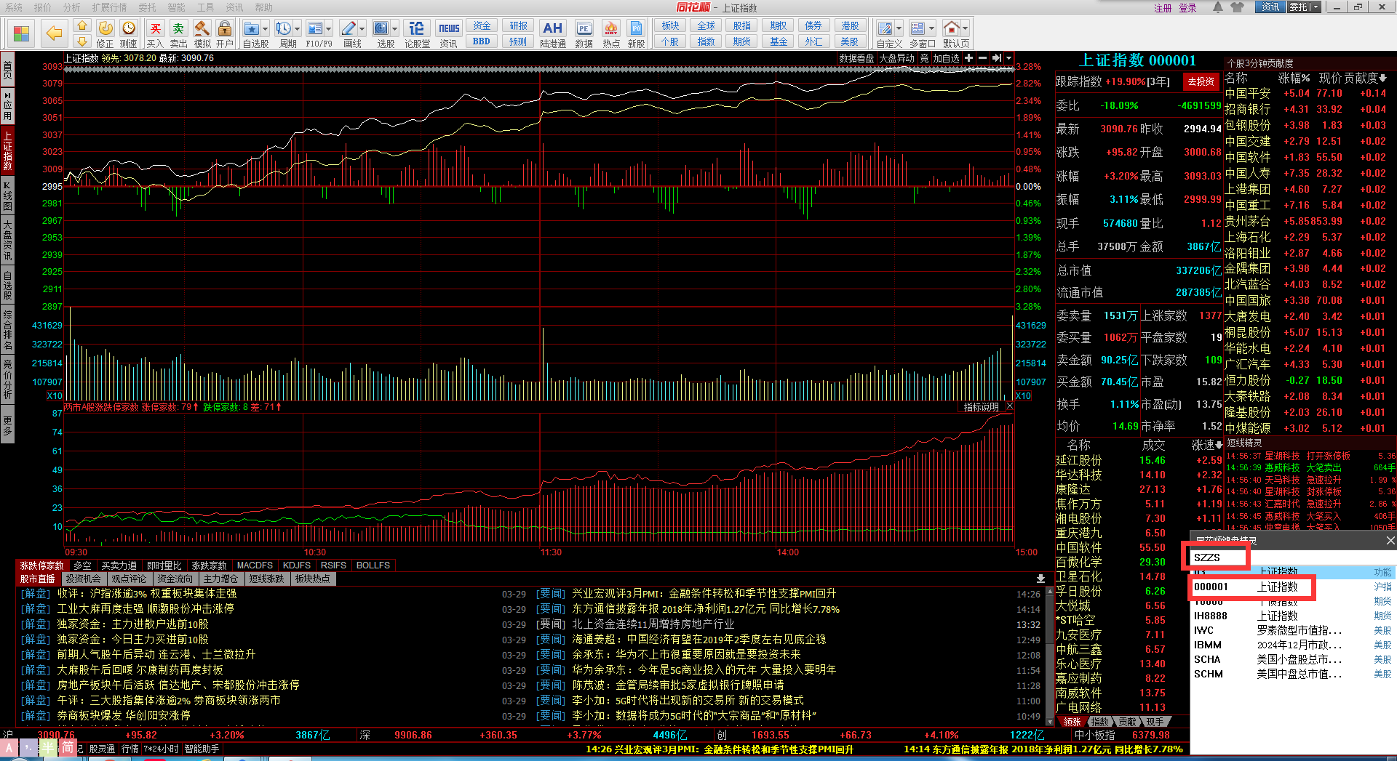This screenshot has width=1397, height=761.
Task: Open the 买入 buy icon
Action: coord(155,33)
